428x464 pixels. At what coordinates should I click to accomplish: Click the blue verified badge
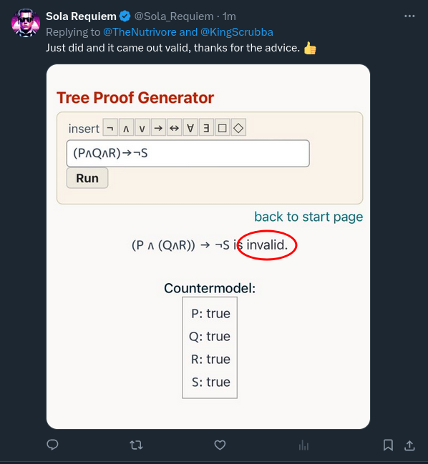pos(125,16)
